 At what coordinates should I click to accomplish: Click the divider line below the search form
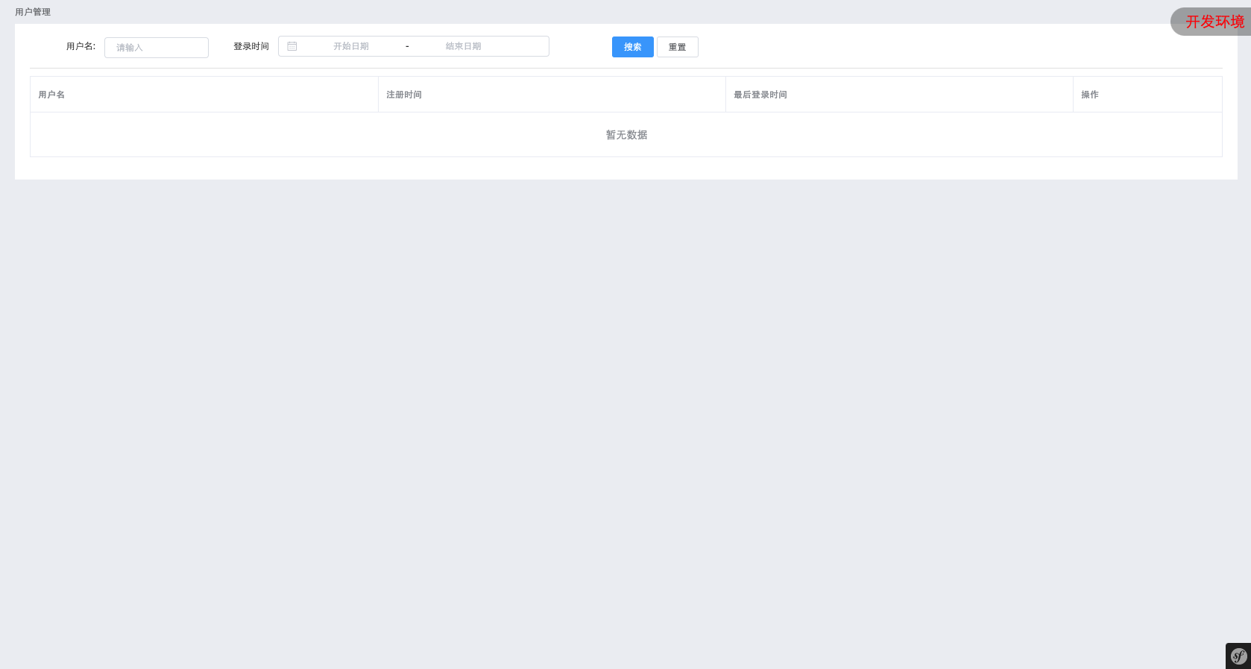tap(626, 68)
